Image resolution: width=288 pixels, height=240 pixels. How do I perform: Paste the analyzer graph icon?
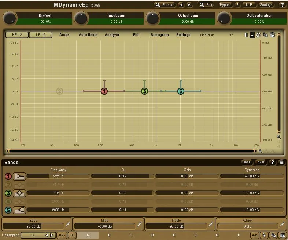click(272, 35)
